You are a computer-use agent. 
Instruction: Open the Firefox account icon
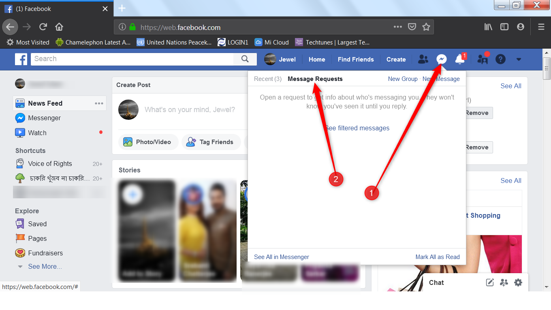pyautogui.click(x=521, y=27)
